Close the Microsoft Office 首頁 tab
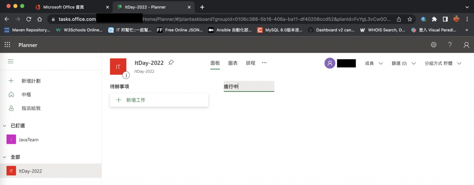This screenshot has height=185, width=474. 107,7
